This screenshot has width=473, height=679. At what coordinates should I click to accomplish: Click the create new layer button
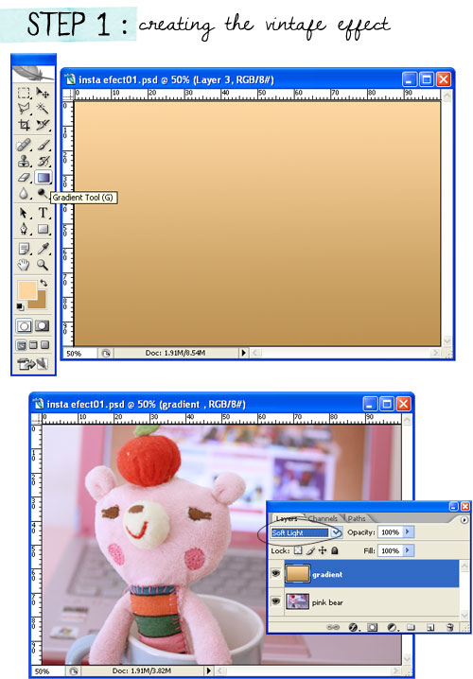[x=429, y=627]
